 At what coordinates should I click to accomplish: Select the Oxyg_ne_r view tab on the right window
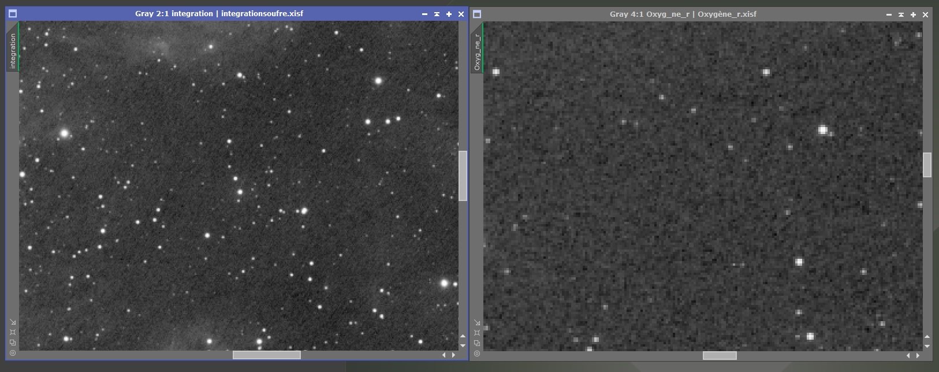(x=477, y=48)
